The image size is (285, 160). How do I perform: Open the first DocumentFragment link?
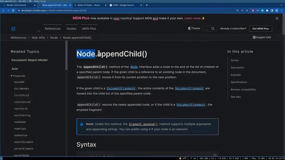coord(121,88)
